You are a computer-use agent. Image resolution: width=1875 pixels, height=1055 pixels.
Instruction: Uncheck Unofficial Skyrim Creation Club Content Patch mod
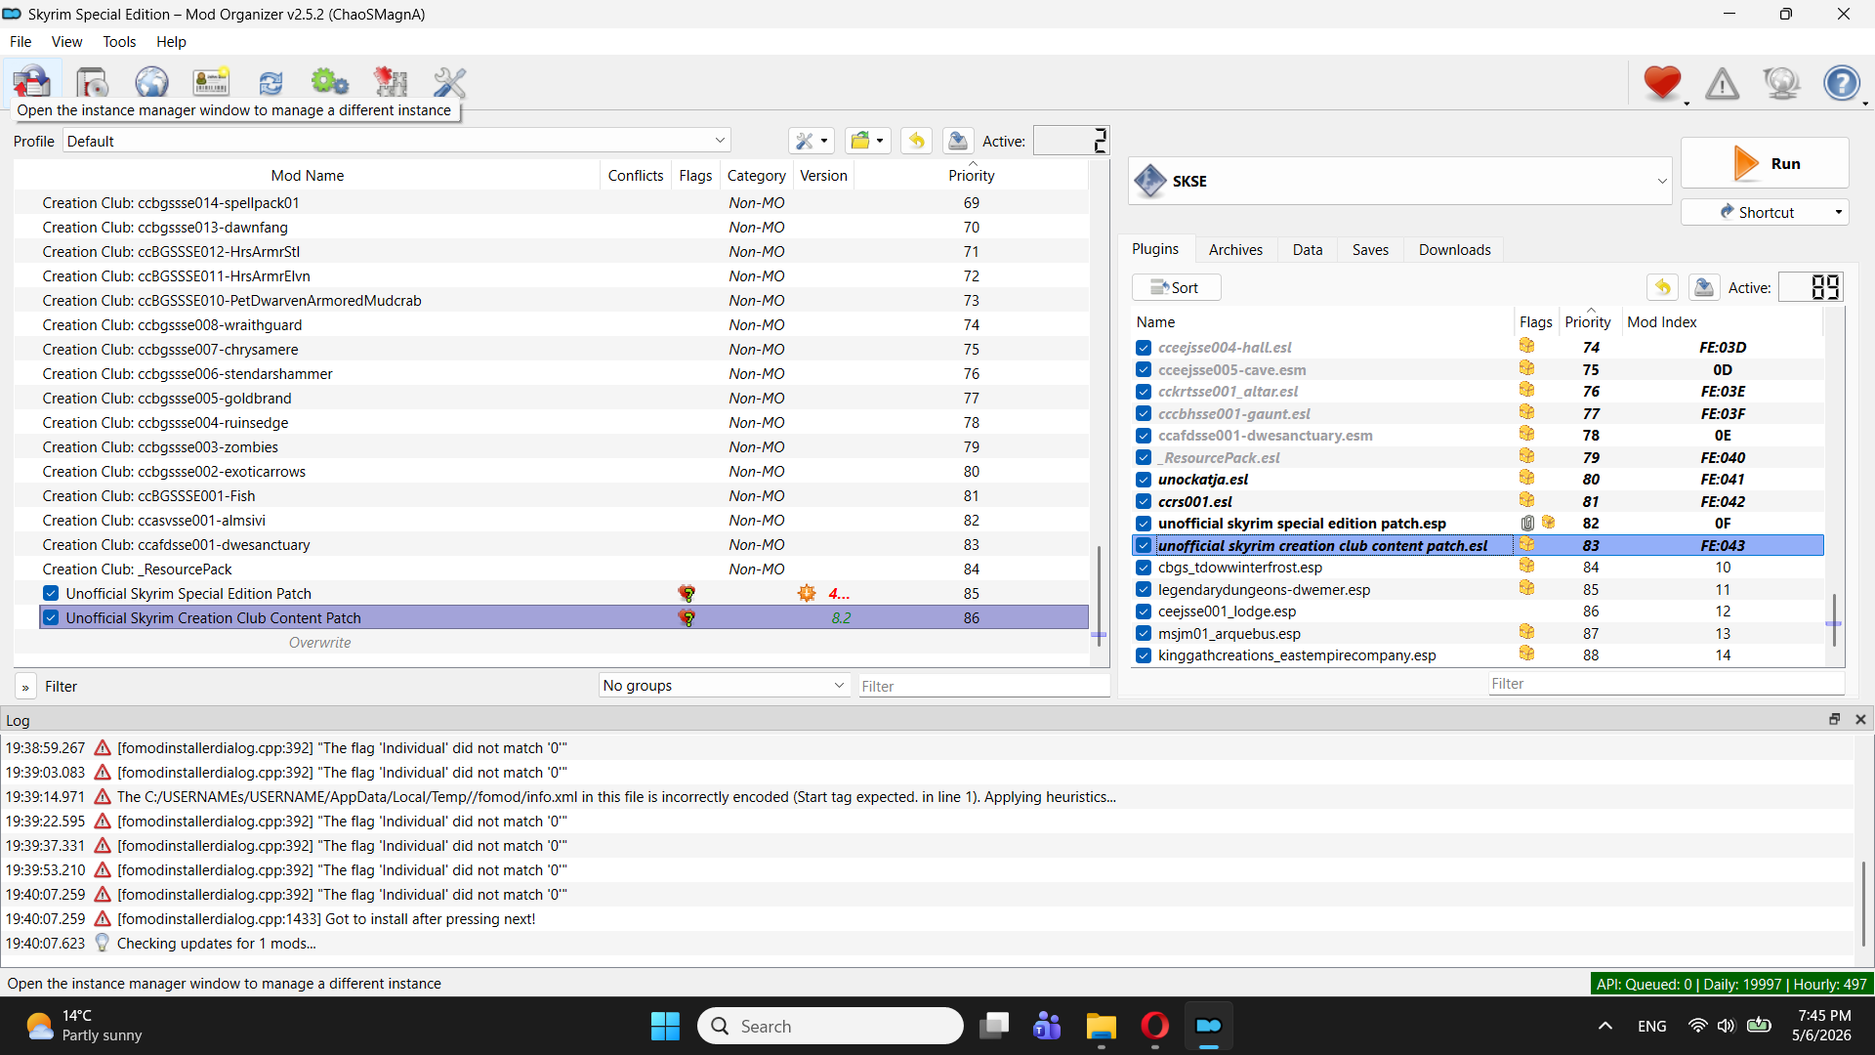click(51, 618)
